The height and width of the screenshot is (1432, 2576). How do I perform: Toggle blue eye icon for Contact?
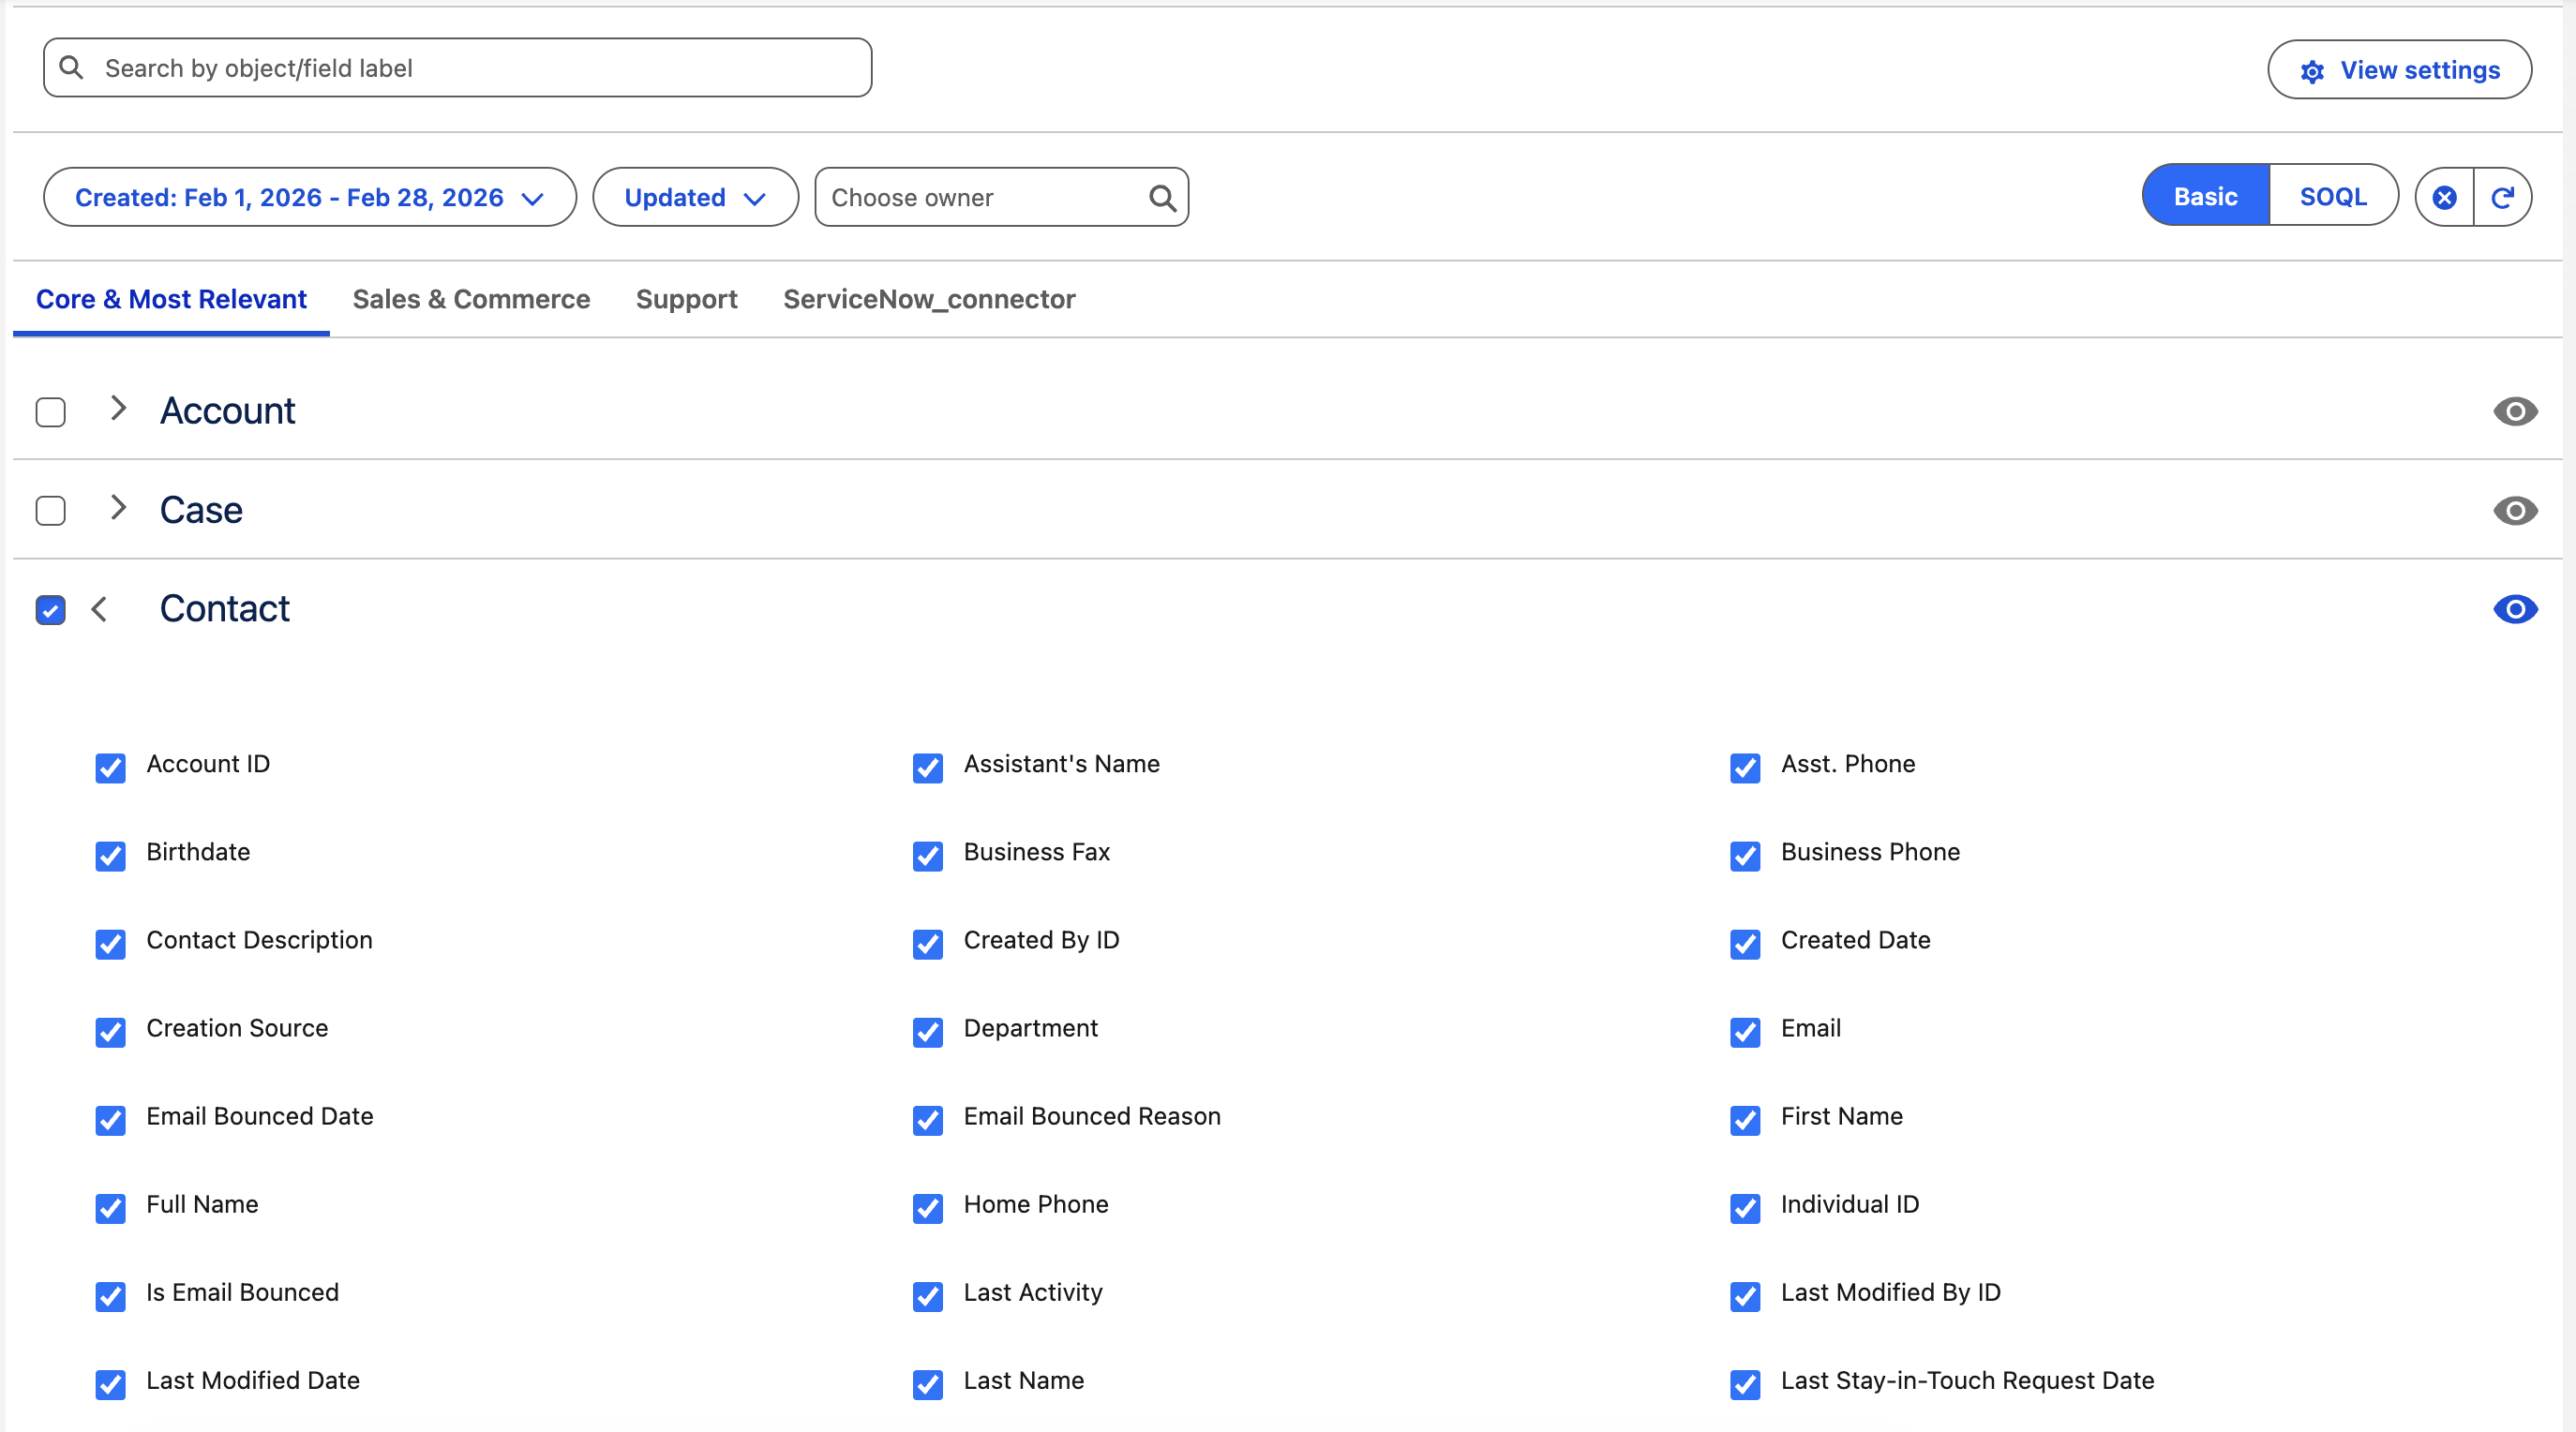tap(2514, 609)
